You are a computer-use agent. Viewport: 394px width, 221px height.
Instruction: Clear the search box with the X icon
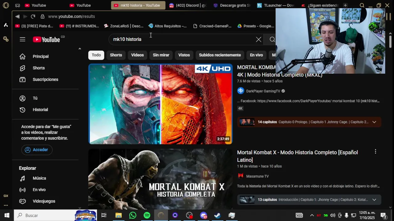pyautogui.click(x=259, y=39)
